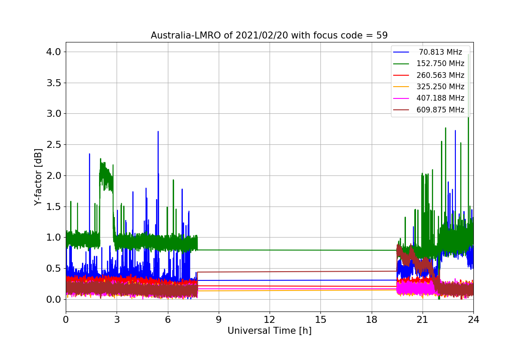Click the Y-factor [dB] axis label

(x=39, y=177)
